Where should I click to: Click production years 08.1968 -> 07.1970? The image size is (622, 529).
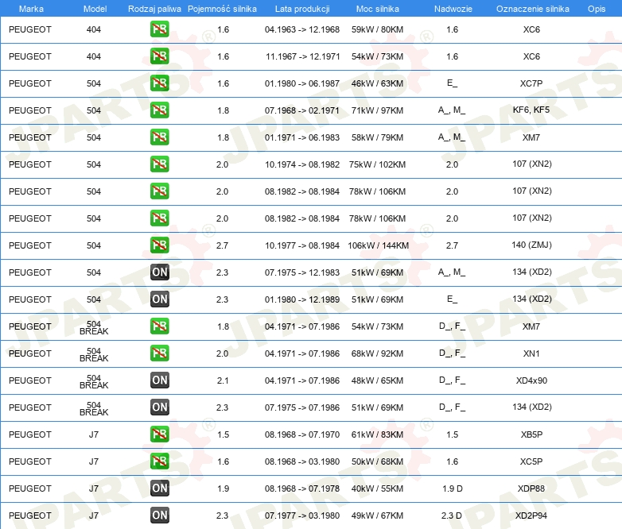pos(302,434)
